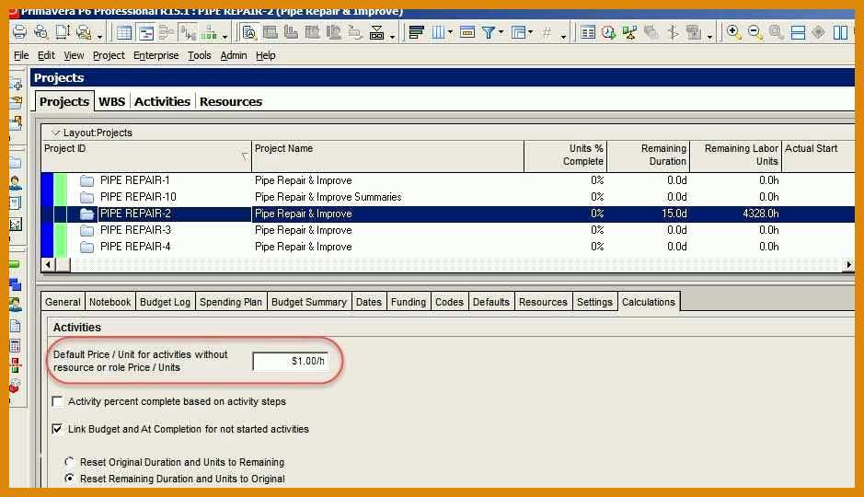Open dropdown arrow after layout view icons
Screen dimensions: 864x497
pos(225,37)
